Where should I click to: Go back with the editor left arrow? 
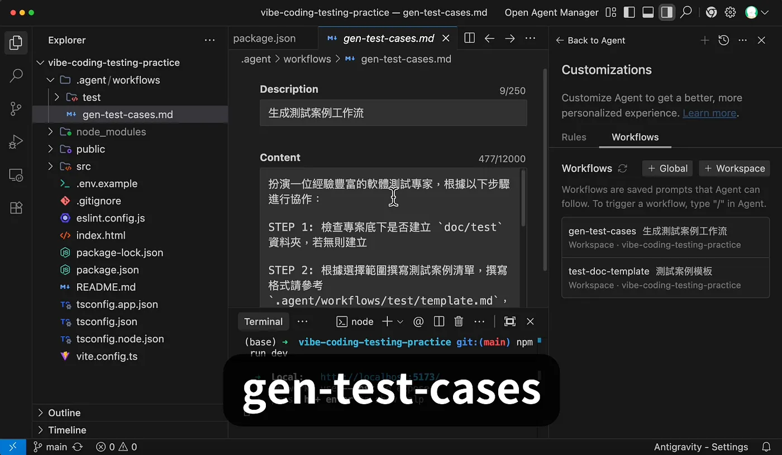point(490,39)
